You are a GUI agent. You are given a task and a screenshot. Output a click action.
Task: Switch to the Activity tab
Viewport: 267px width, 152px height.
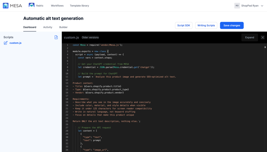[x=48, y=27]
